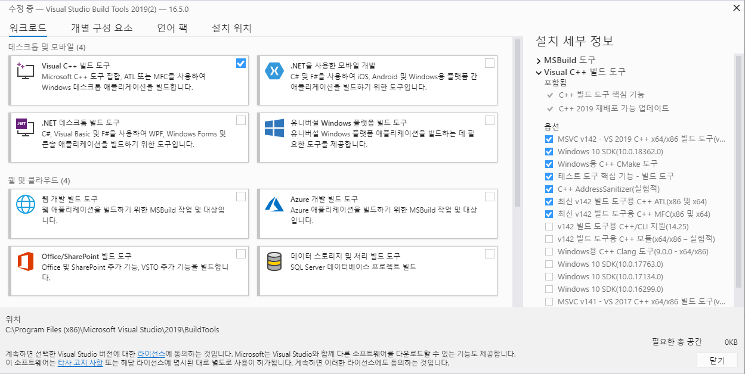The image size is (745, 374).
Task: Uncheck Windows용 C++ CMake 도구 option
Action: (x=549, y=164)
